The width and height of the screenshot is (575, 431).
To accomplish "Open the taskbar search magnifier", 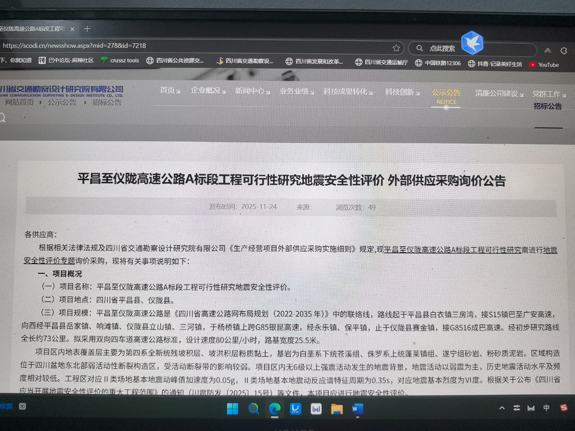I will [x=253, y=409].
